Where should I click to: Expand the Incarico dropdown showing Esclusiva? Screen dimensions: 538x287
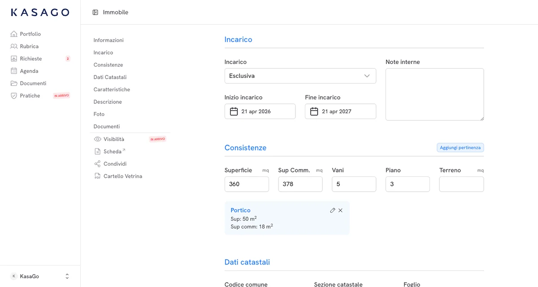pyautogui.click(x=300, y=76)
